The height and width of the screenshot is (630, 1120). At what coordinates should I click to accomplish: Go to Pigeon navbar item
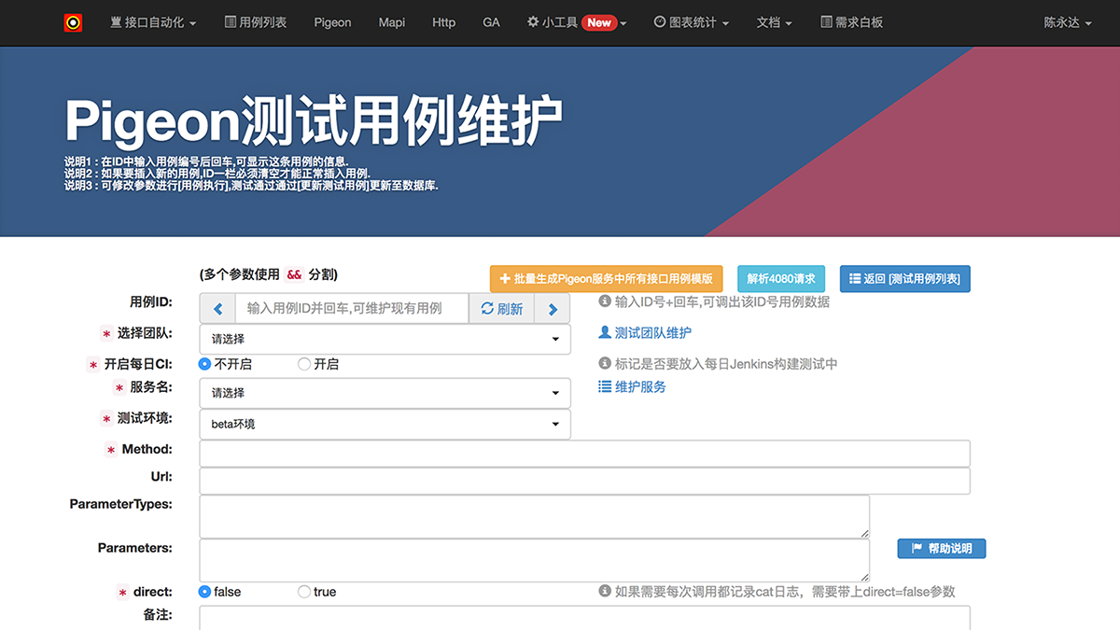click(x=333, y=22)
